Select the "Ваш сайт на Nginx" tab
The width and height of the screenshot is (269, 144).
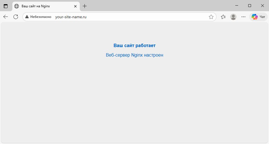click(42, 6)
